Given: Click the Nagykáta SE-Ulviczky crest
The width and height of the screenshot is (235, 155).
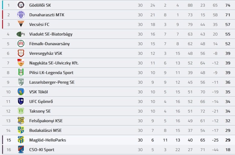Looking at the screenshot, I should (x=21, y=63).
